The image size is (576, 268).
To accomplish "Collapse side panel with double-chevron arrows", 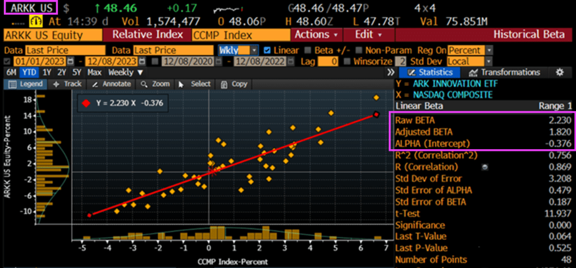I will click(x=391, y=73).
